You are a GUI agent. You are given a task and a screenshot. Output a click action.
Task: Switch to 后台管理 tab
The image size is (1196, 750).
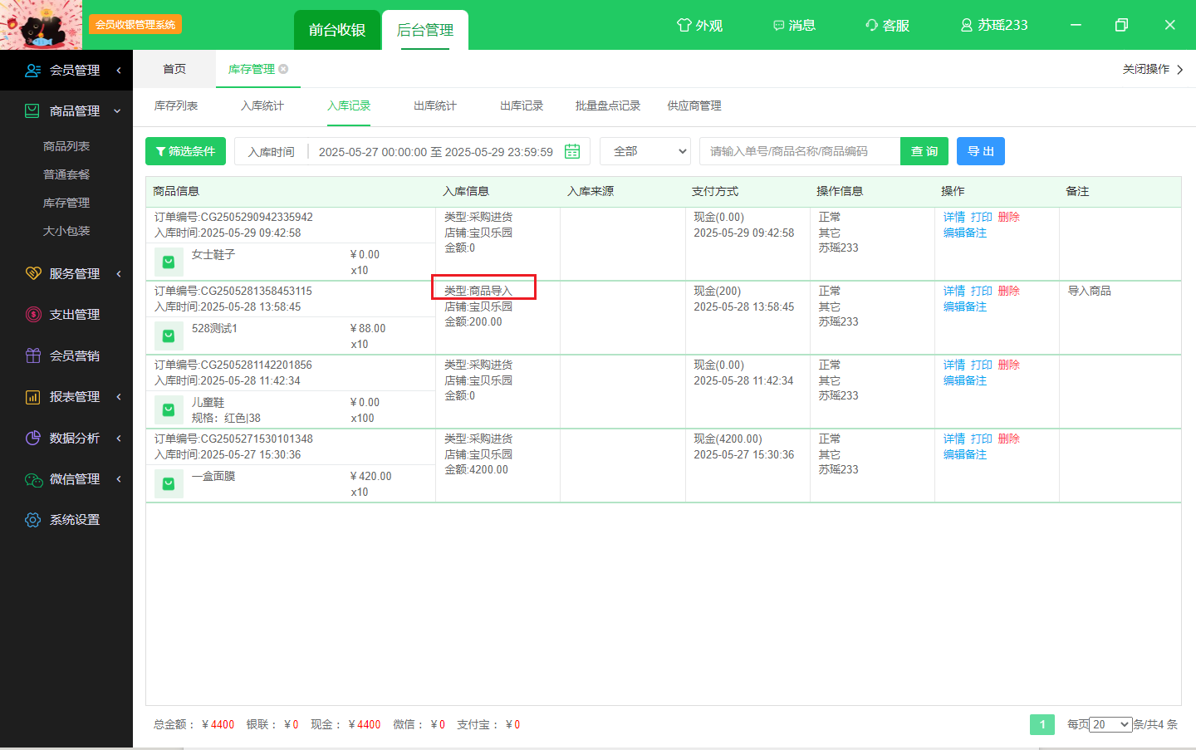point(425,30)
